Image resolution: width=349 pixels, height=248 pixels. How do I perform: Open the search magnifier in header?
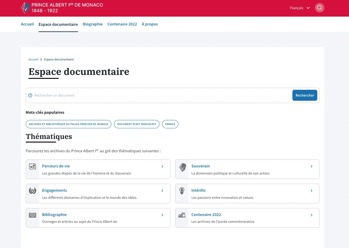319,8
